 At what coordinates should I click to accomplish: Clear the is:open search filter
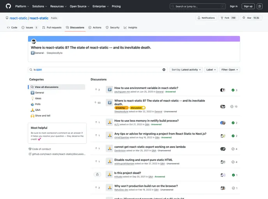(x=164, y=70)
